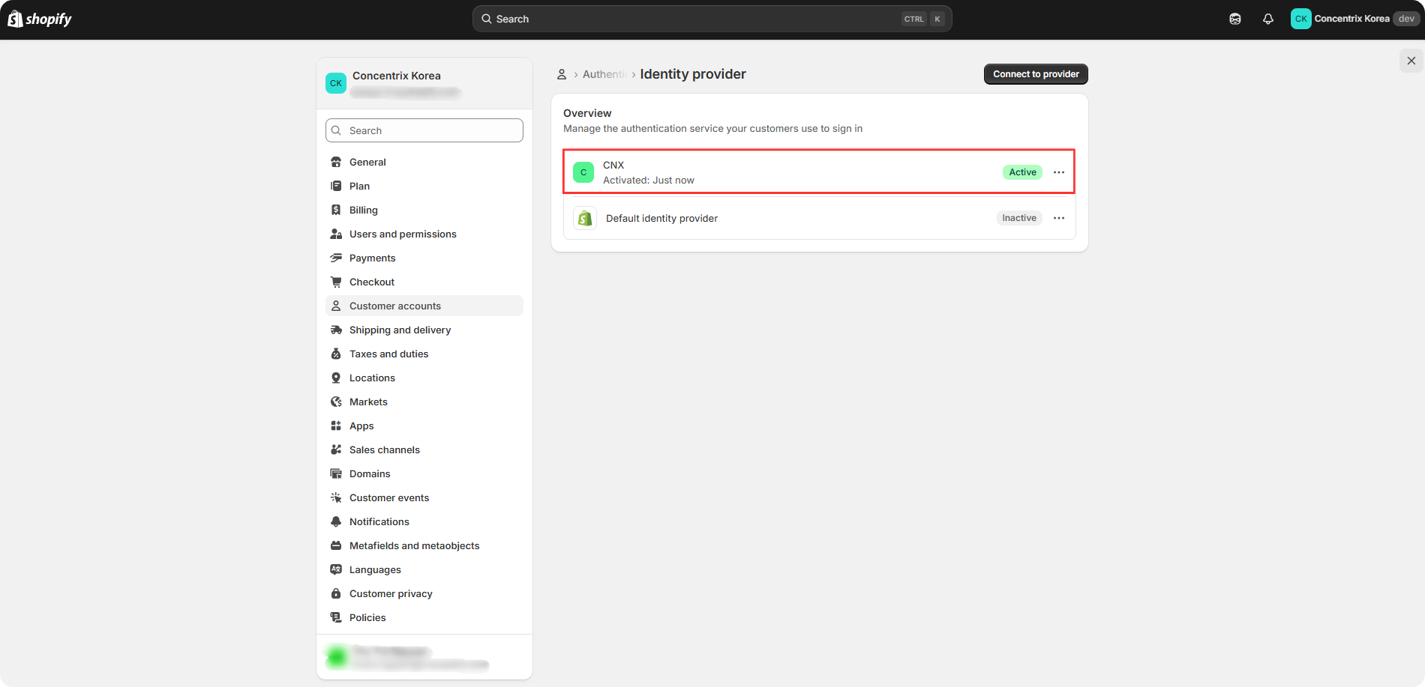Screen dimensions: 1425x687
Task: Click the top bar Search field
Action: click(x=712, y=19)
